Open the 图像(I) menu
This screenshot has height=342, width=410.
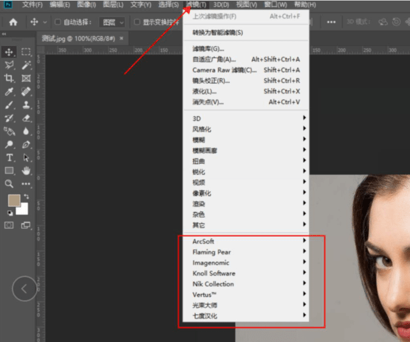click(86, 5)
